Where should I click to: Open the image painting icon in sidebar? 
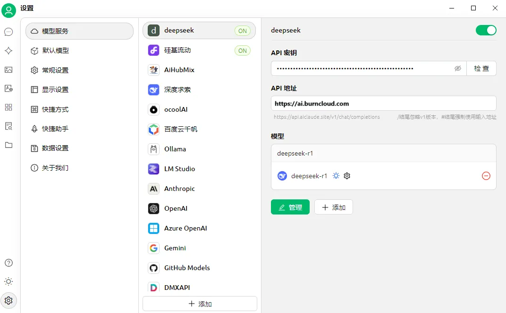(x=8, y=70)
